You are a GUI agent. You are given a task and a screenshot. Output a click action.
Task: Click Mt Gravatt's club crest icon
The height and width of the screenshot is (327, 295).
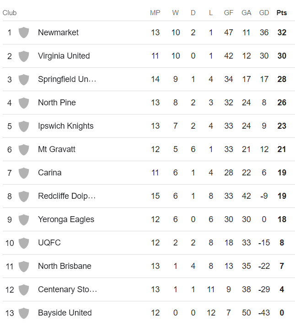click(24, 149)
